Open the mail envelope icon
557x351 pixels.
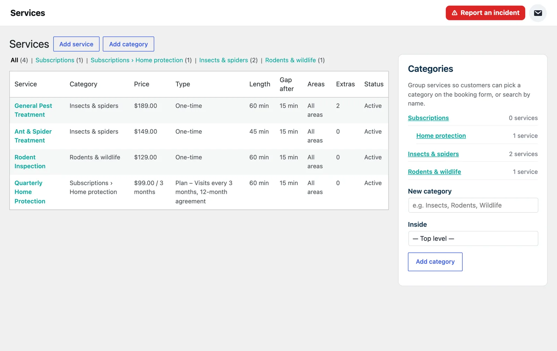tap(538, 13)
